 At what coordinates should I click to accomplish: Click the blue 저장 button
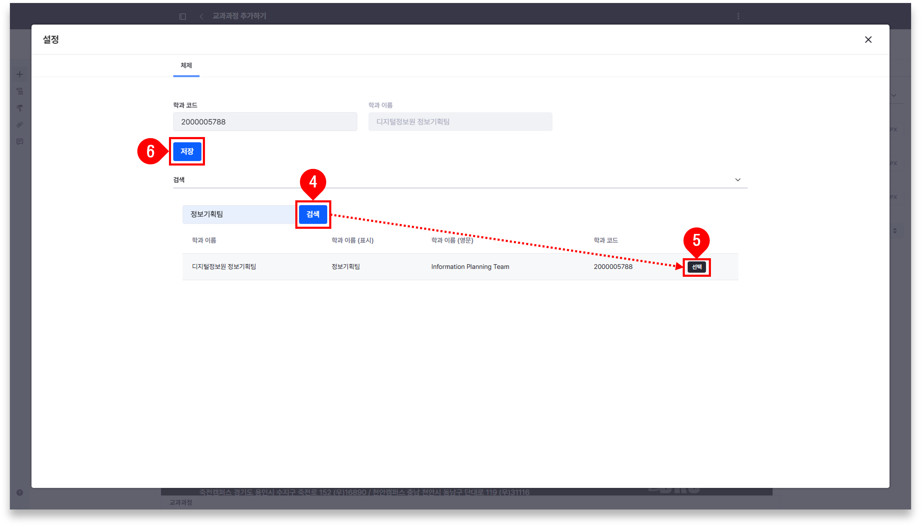[187, 151]
